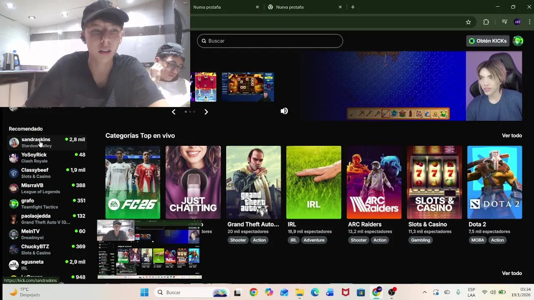Select the MOBA tag under Dota 2
This screenshot has width=534, height=300.
478,240
